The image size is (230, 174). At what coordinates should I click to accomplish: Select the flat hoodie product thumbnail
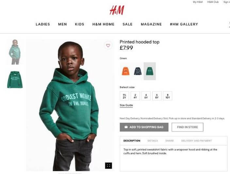point(15,80)
